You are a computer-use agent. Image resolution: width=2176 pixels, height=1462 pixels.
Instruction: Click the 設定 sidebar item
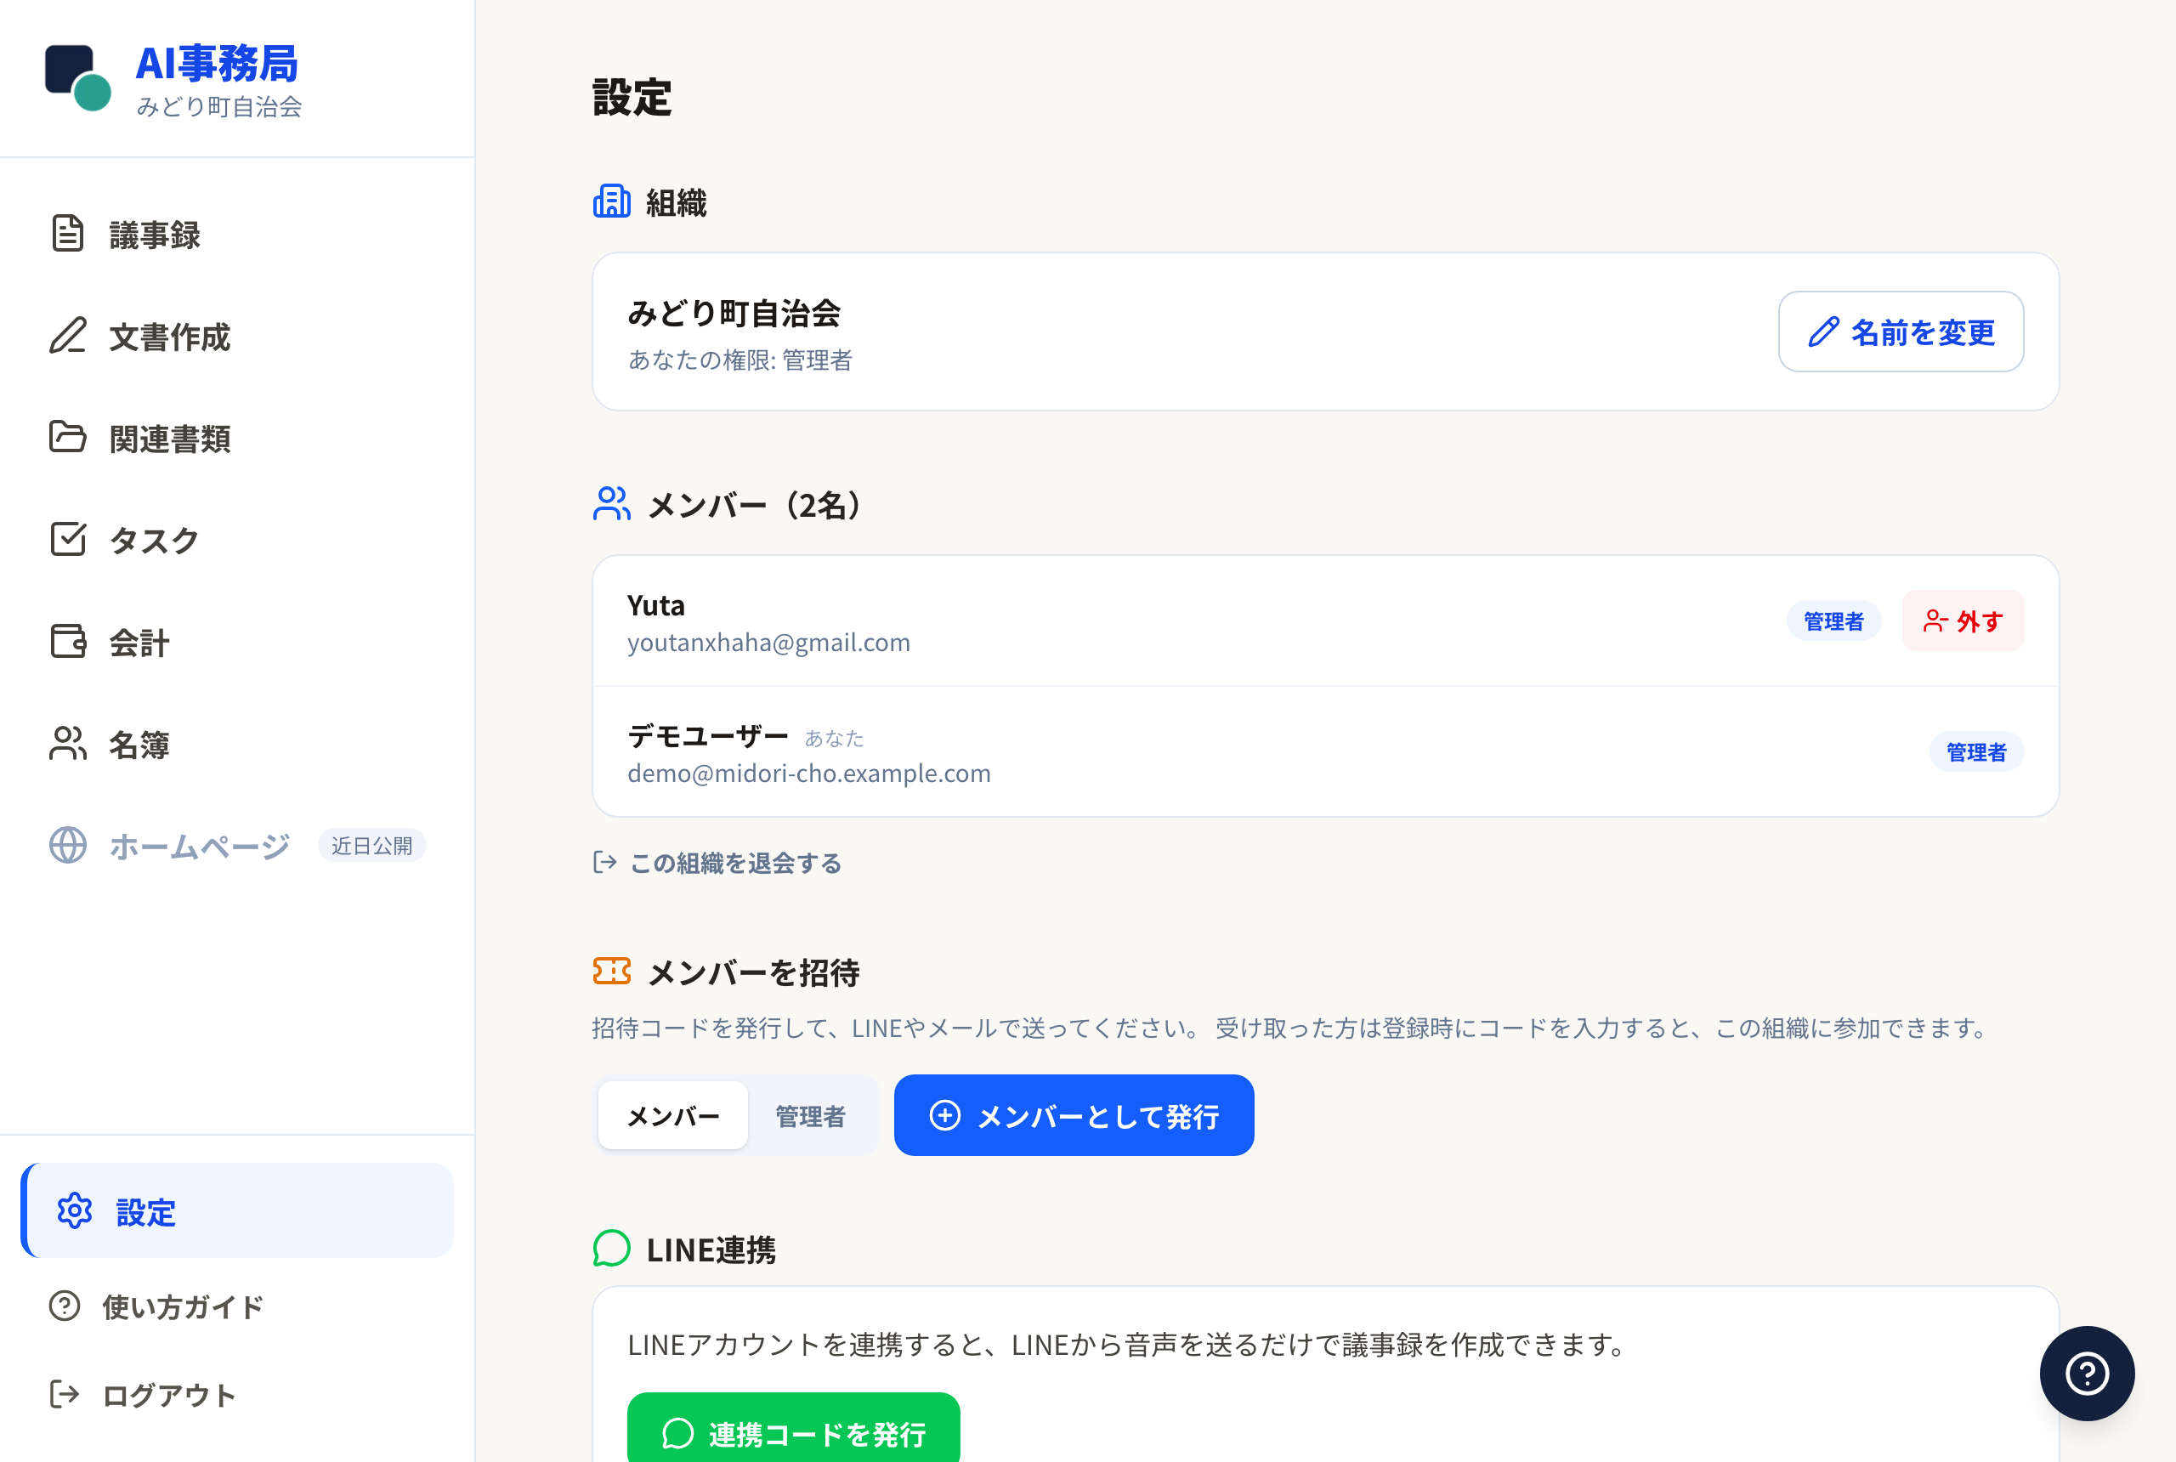point(237,1211)
